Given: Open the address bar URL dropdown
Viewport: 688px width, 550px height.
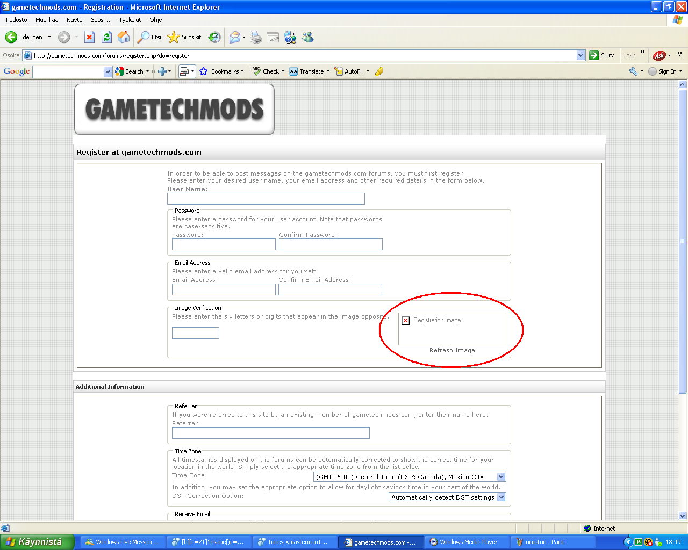Looking at the screenshot, I should [x=580, y=55].
